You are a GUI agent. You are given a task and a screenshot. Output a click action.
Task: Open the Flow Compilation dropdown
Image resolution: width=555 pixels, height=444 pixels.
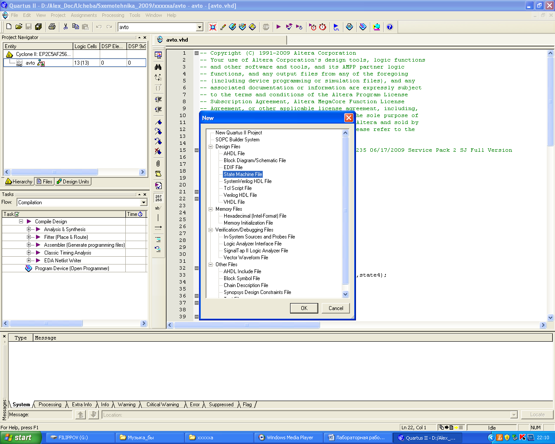(x=144, y=202)
